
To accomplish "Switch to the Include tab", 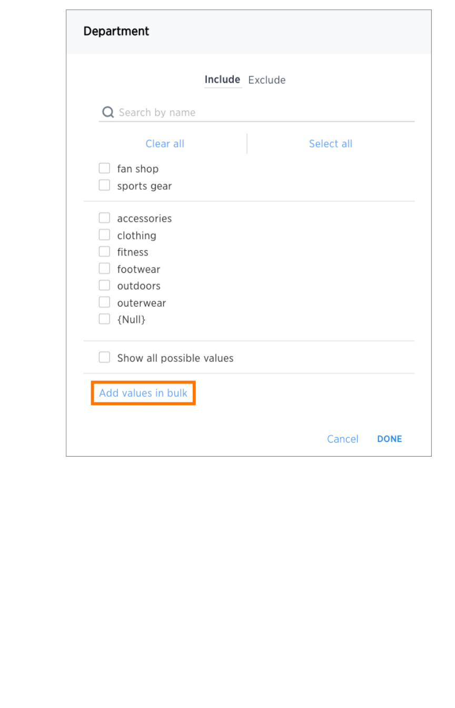I will (222, 80).
